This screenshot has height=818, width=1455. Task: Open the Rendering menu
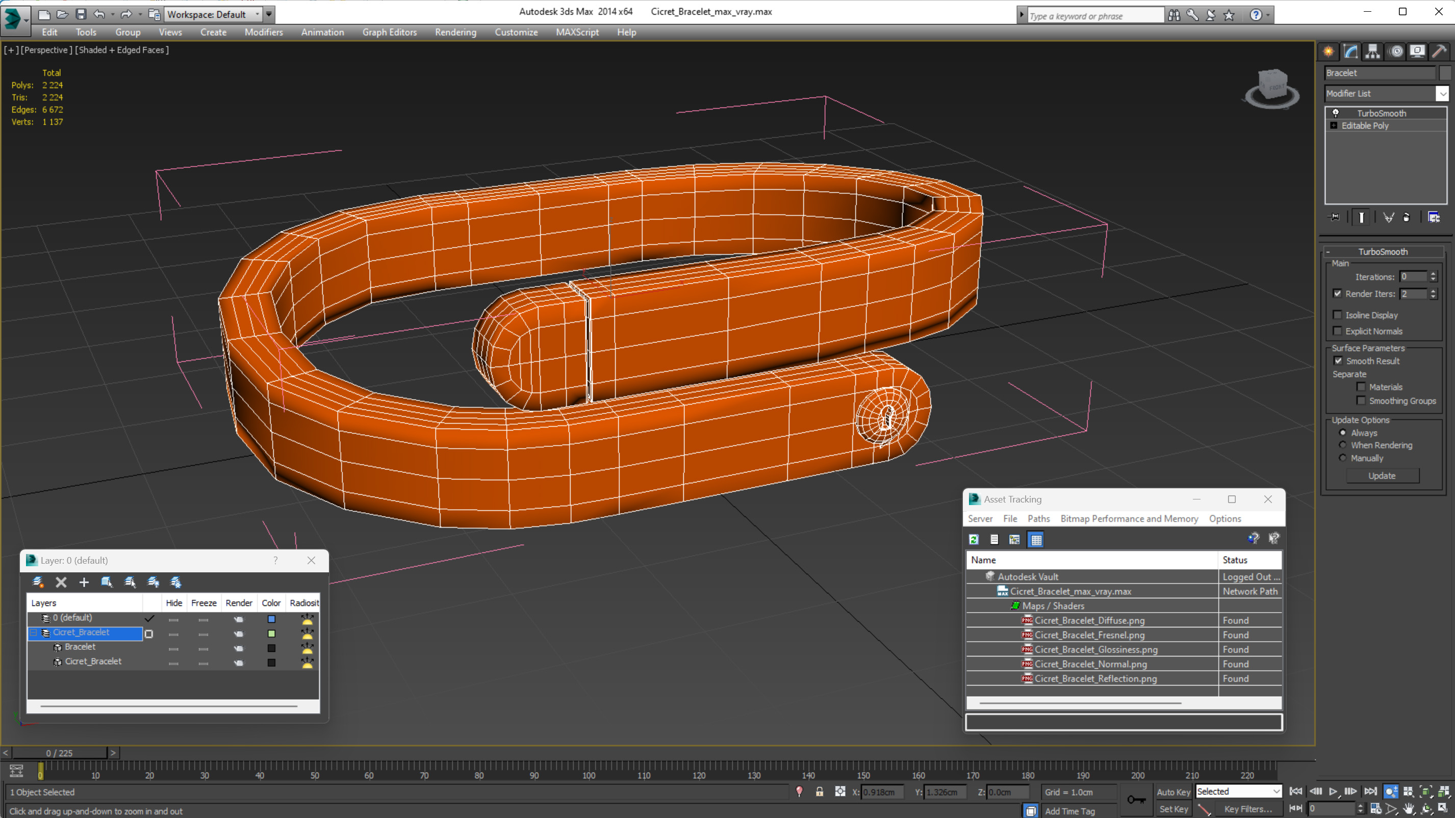point(455,32)
